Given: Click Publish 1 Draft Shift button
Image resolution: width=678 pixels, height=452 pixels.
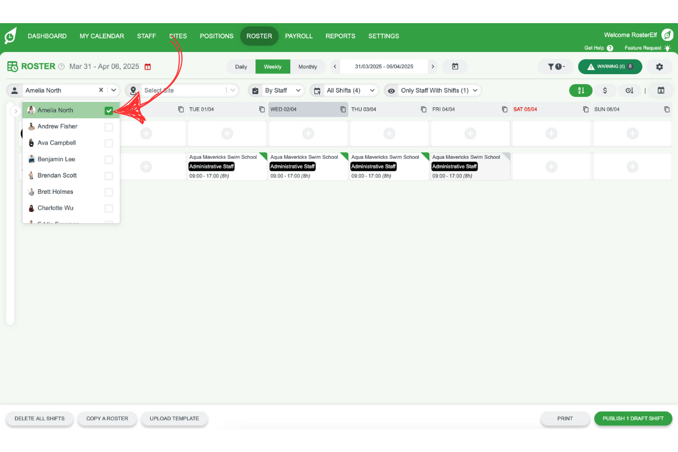Looking at the screenshot, I should (x=633, y=419).
